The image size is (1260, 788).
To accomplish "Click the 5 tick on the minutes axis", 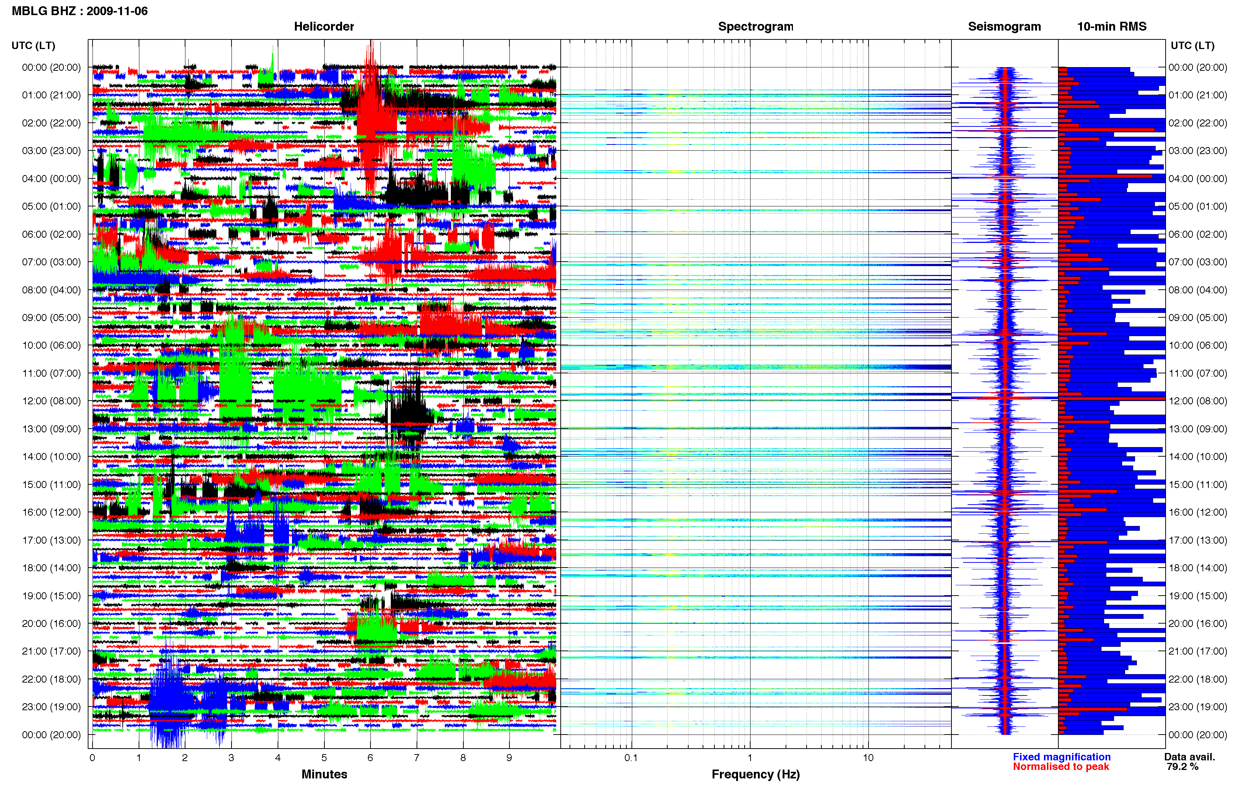I will tap(324, 758).
